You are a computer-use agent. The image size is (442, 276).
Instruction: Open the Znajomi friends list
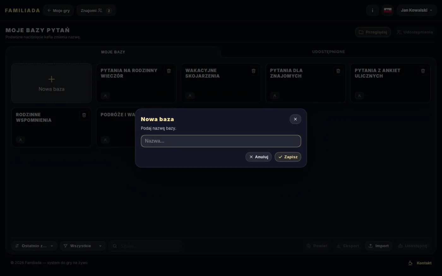coord(96,10)
